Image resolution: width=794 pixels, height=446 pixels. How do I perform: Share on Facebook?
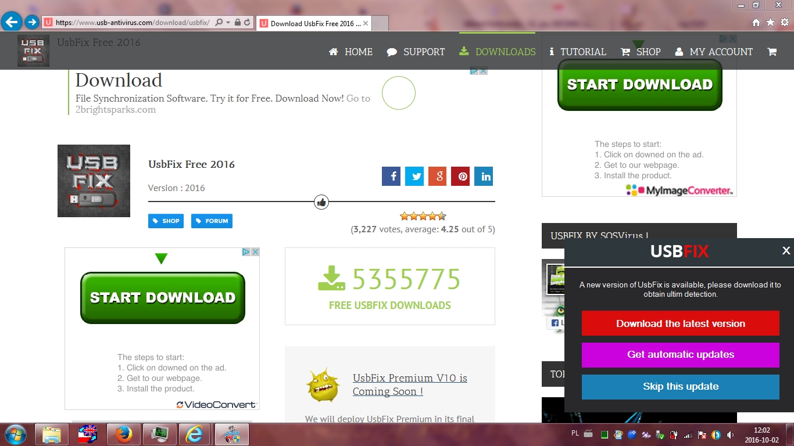pos(391,176)
